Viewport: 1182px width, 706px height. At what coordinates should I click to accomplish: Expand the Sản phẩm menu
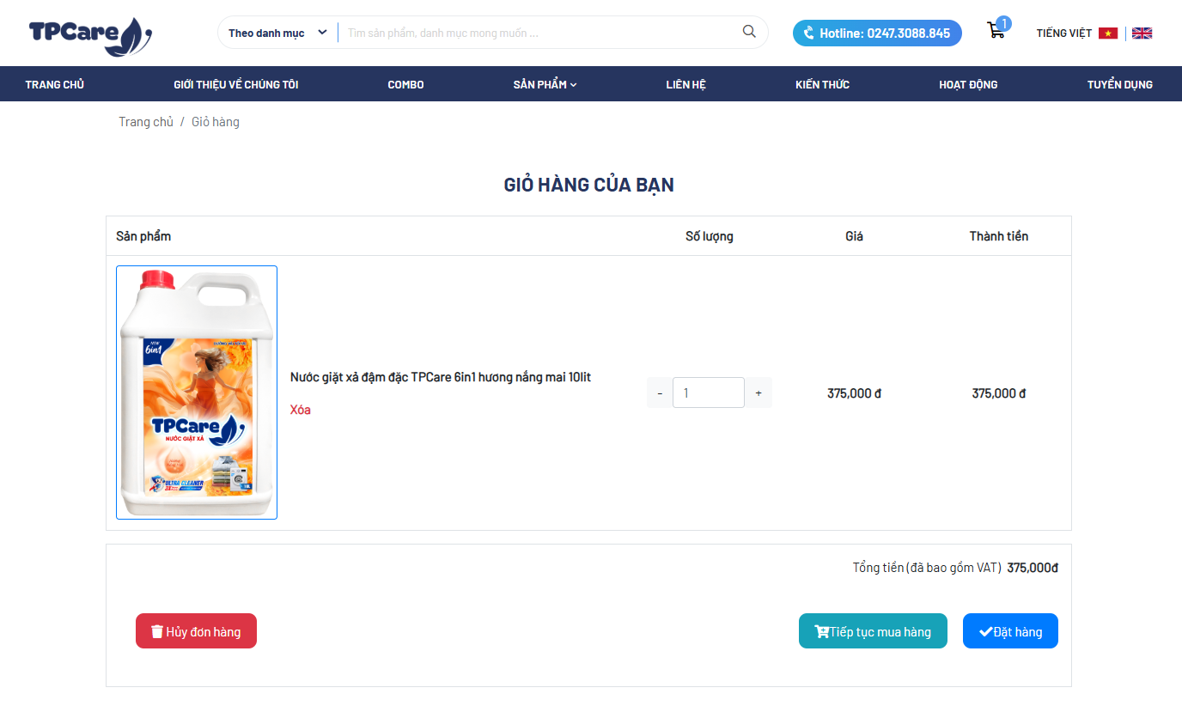pos(545,84)
